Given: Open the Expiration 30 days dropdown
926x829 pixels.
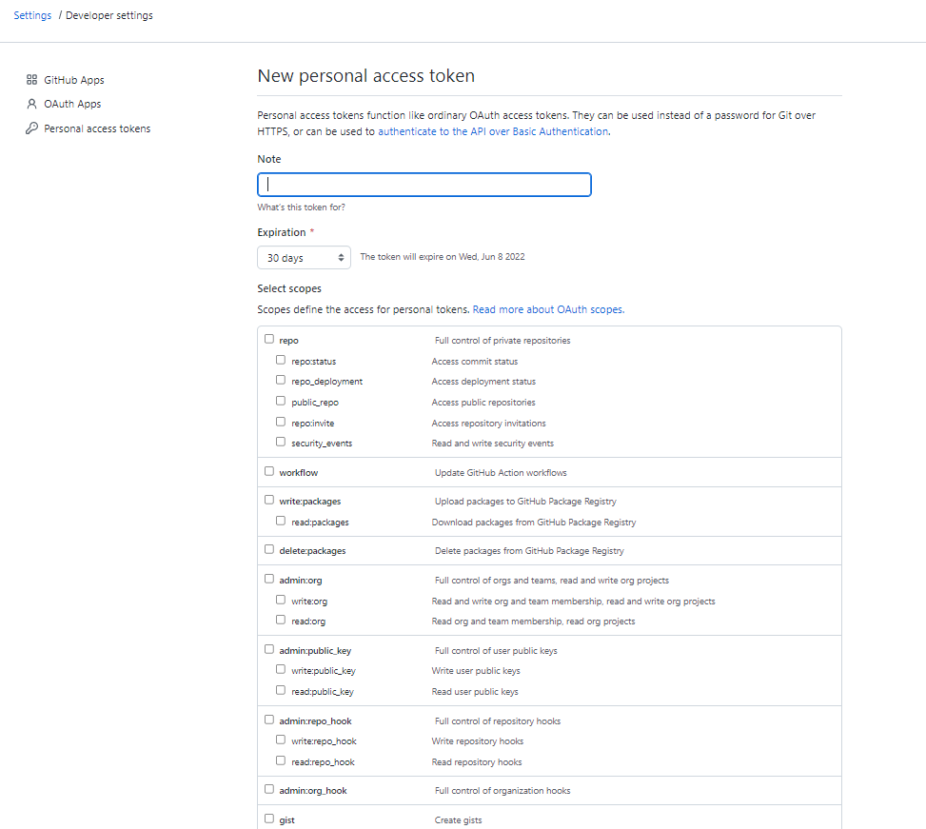Looking at the screenshot, I should point(305,258).
